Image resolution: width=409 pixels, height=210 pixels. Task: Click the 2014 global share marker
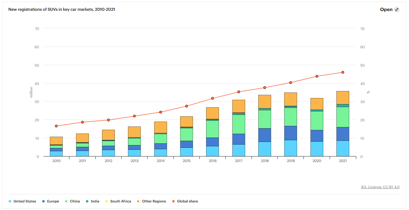coord(160,112)
